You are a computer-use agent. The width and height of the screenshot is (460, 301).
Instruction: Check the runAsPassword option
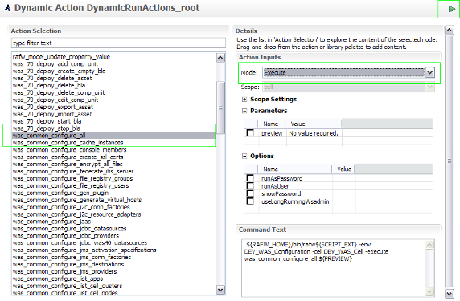pyautogui.click(x=250, y=178)
